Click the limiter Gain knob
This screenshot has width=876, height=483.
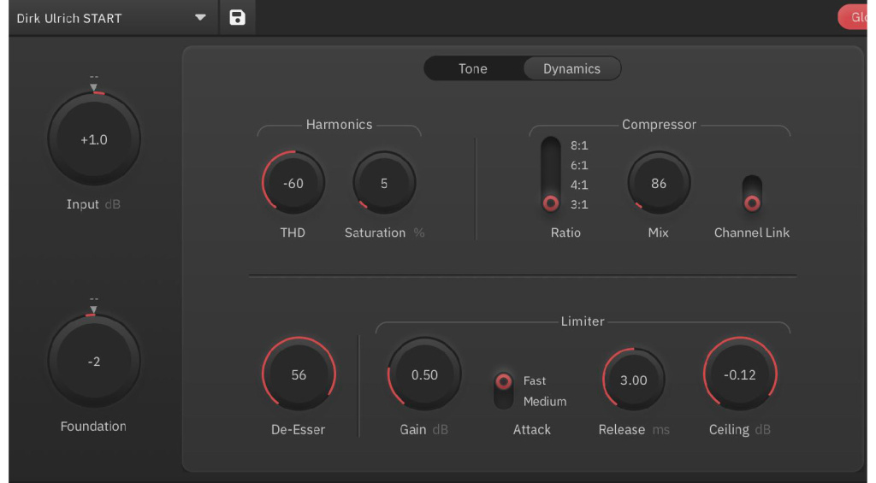point(424,375)
